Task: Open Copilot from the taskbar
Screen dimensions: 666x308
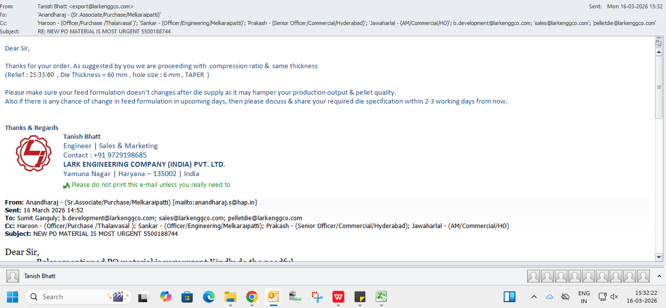Action: 166,297
